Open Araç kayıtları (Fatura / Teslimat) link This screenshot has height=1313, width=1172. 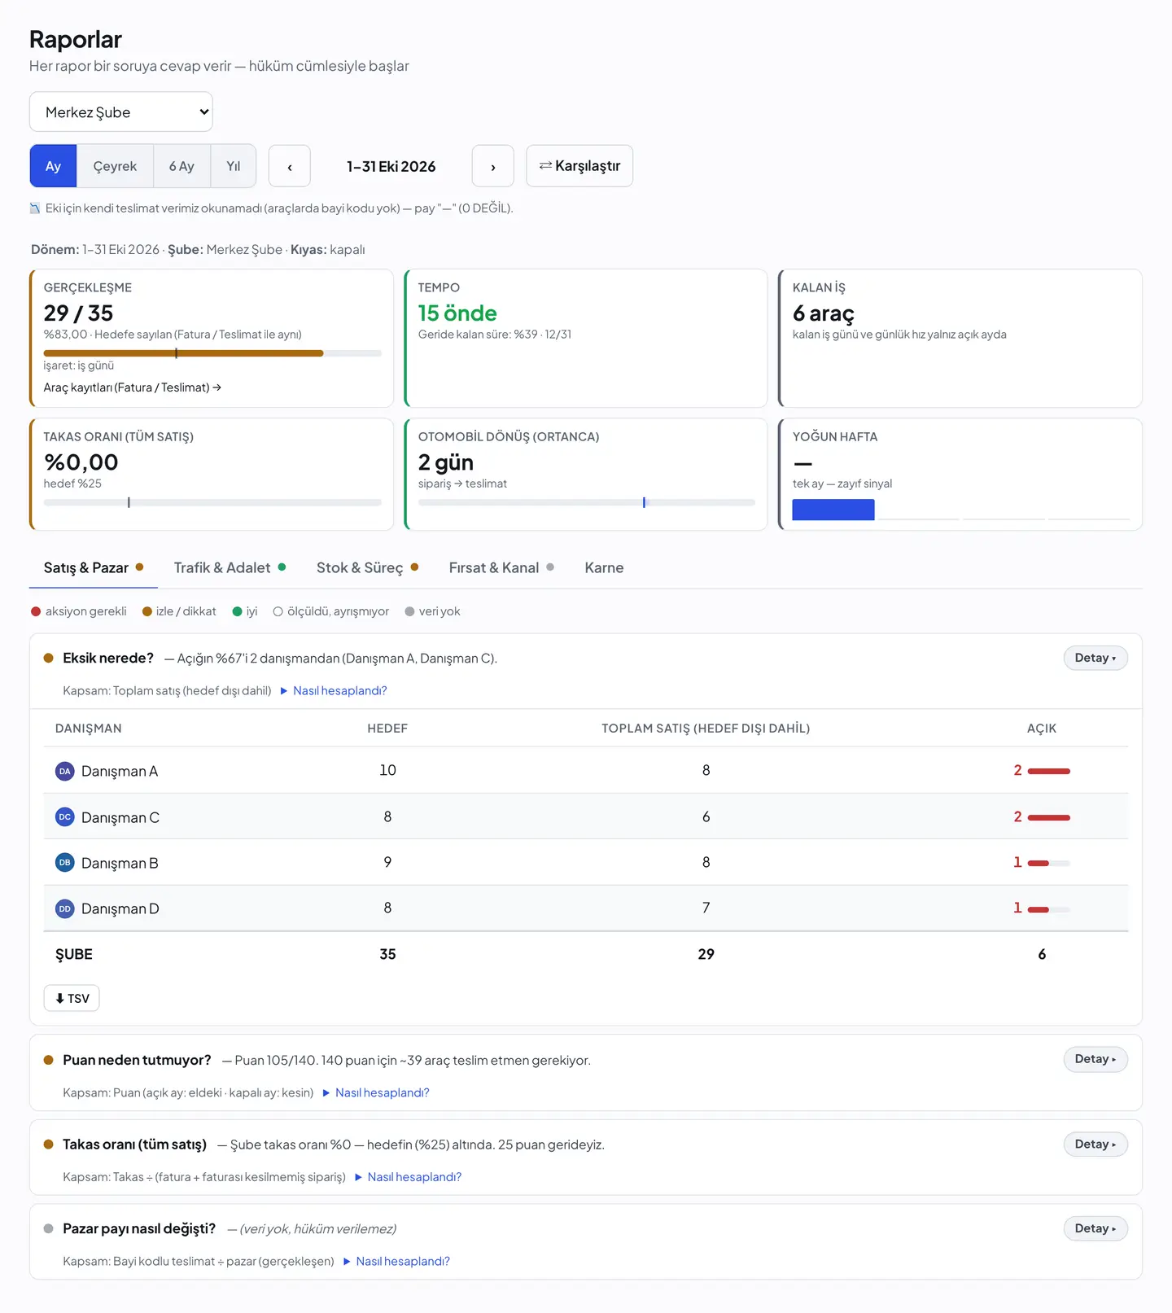pos(133,387)
